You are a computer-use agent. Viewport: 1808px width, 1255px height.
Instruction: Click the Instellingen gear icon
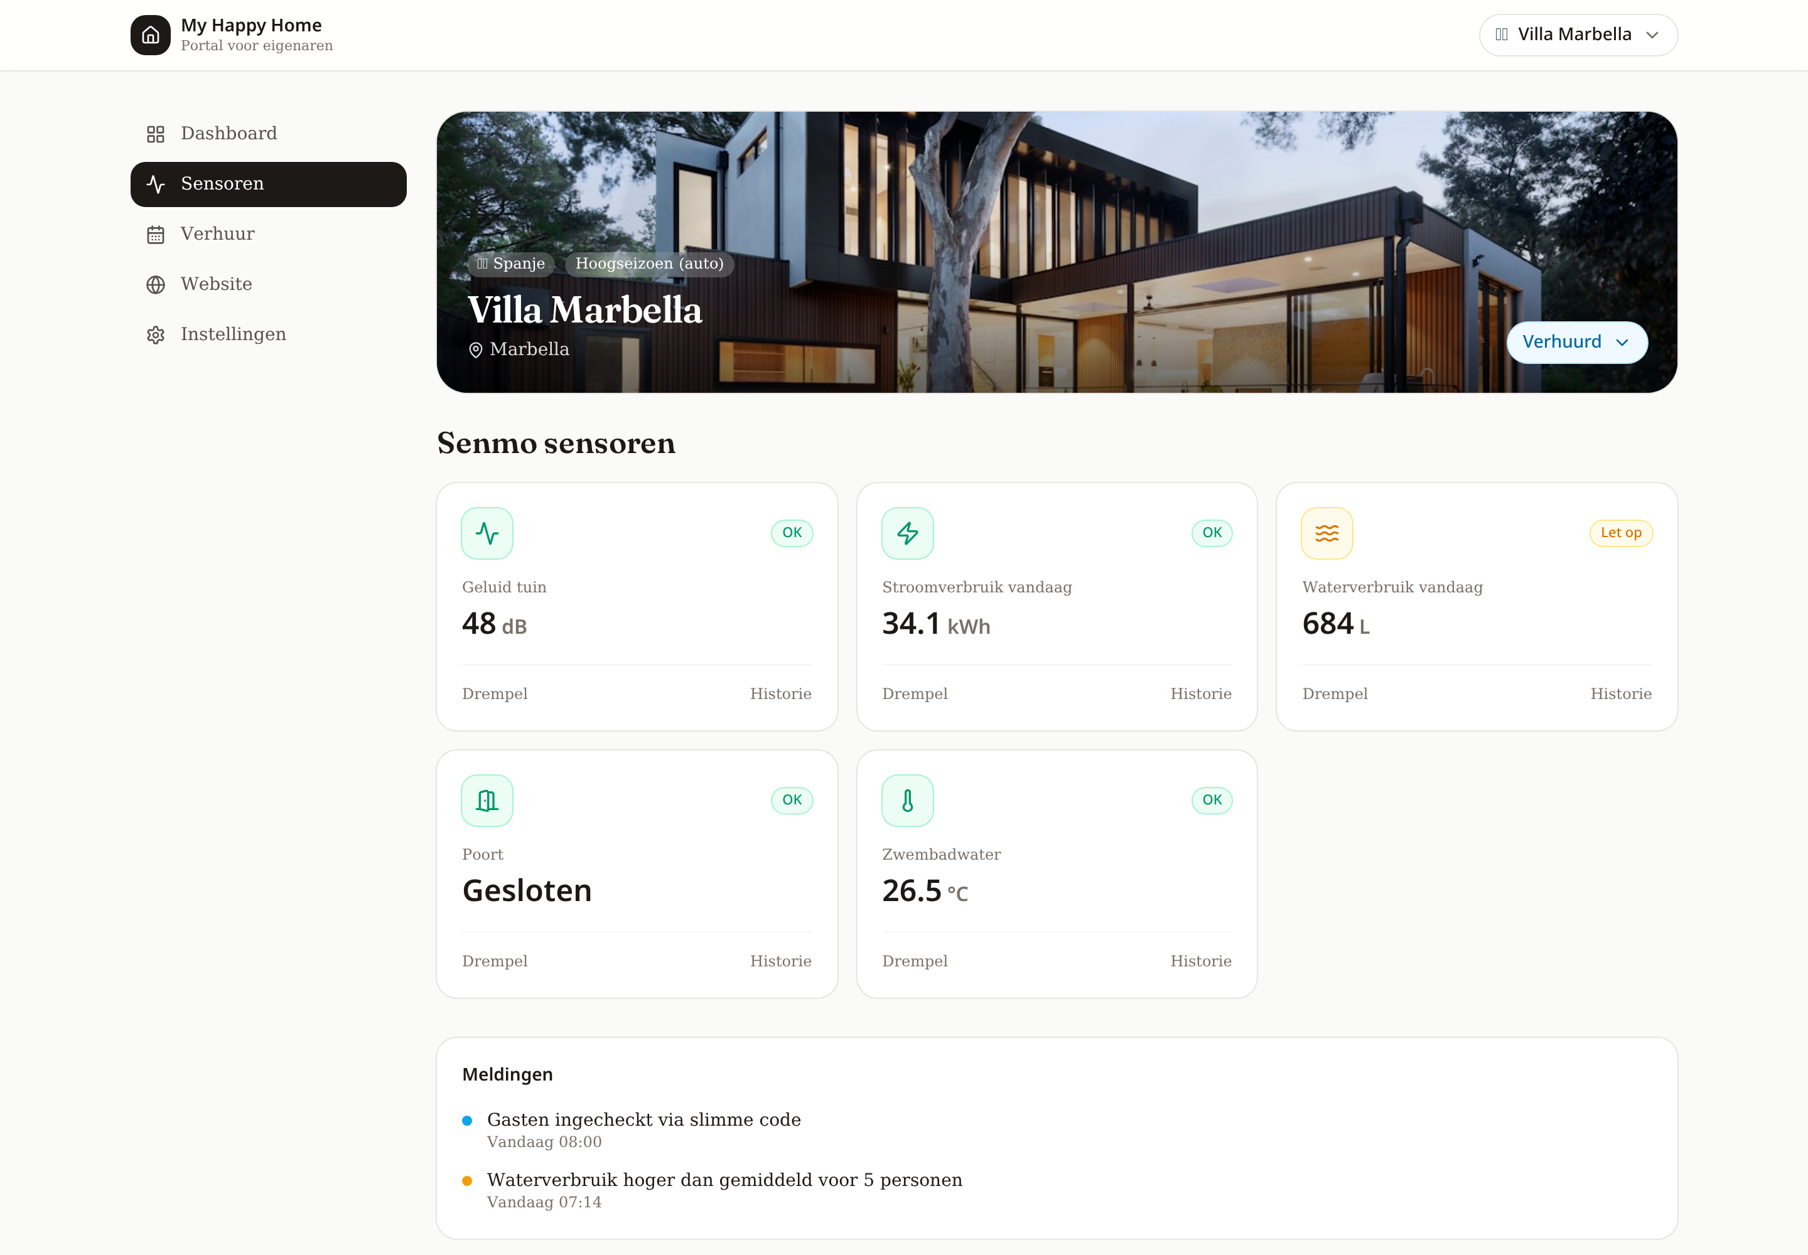pyautogui.click(x=156, y=335)
